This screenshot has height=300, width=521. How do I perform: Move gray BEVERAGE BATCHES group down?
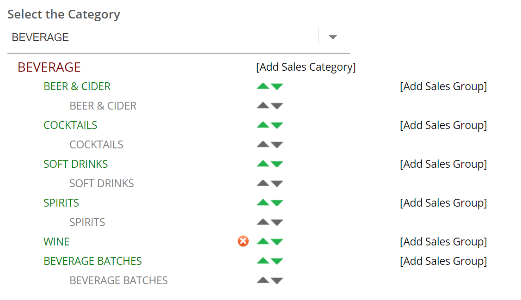click(x=277, y=281)
